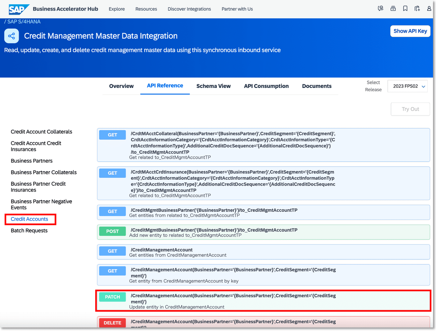Viewport: 436px width, 331px height.
Task: Select Credit Accounts in sidebar
Action: (29, 219)
